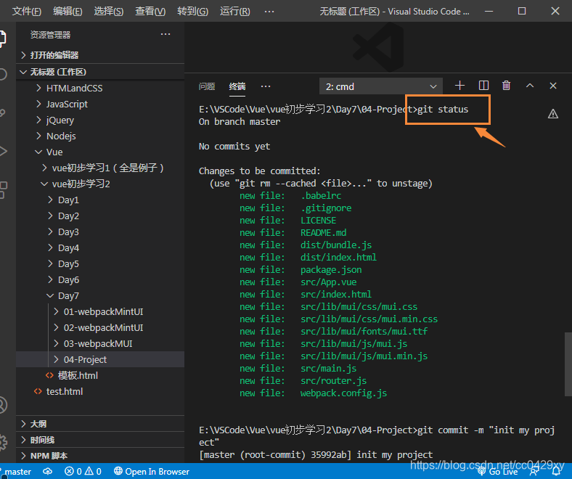Expand the jQuery folder

click(100, 120)
